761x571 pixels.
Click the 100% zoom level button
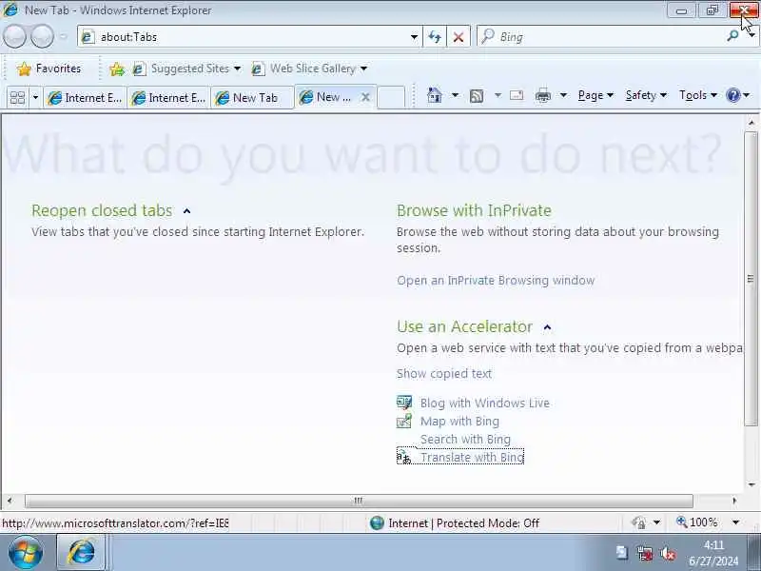697,522
